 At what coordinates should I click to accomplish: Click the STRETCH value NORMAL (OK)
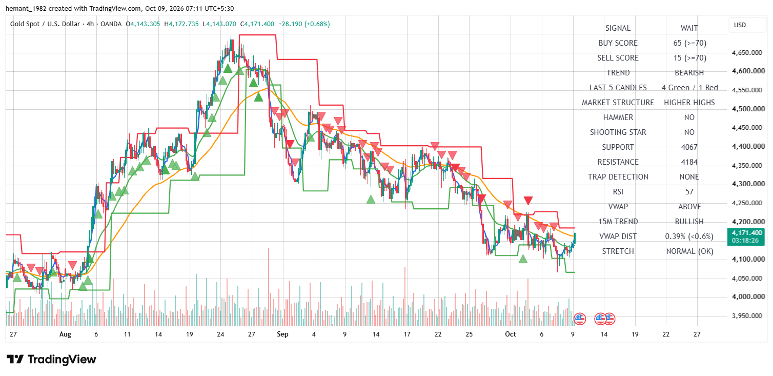tap(689, 251)
